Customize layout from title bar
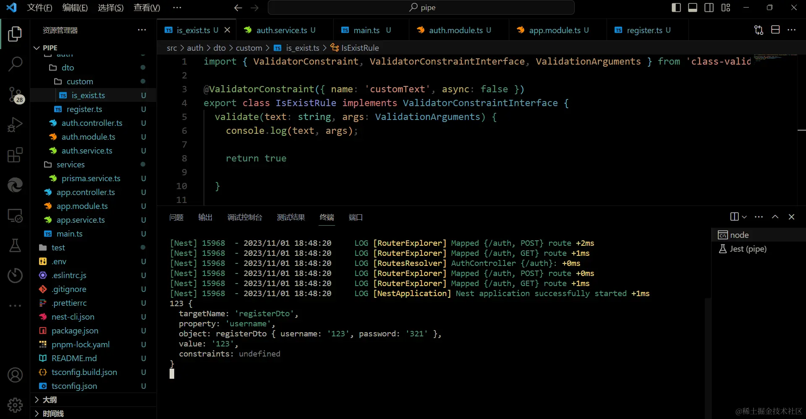Screen dimensions: 806x419 726,8
